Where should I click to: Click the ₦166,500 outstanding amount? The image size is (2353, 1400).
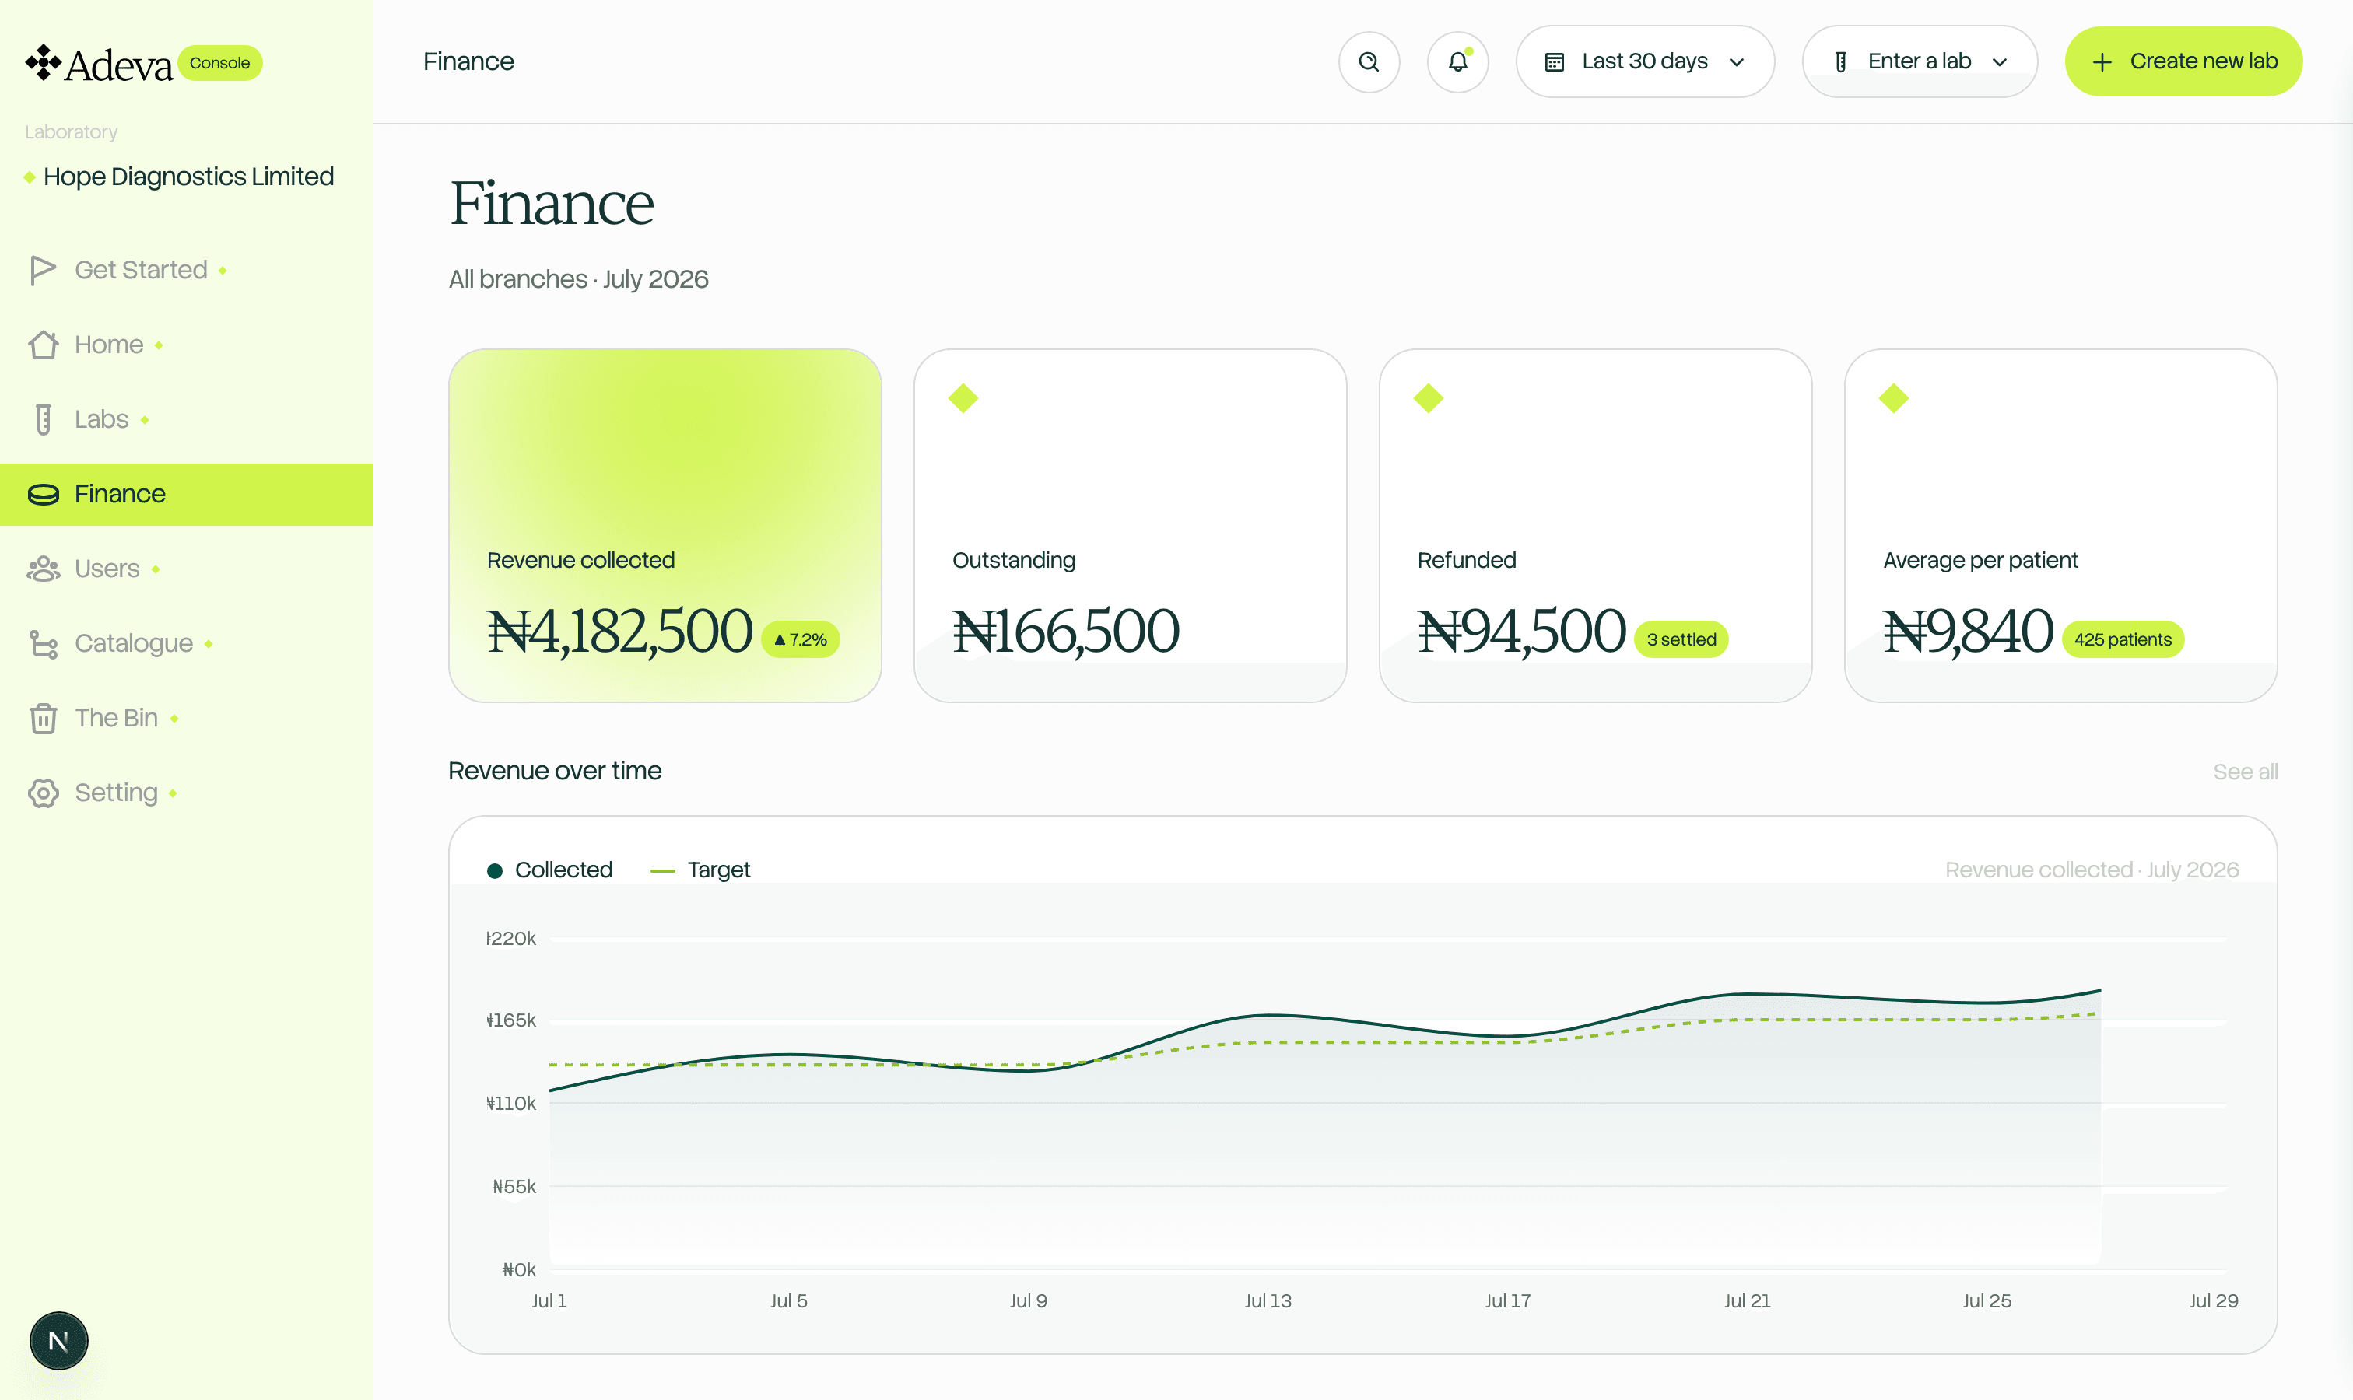(1065, 631)
